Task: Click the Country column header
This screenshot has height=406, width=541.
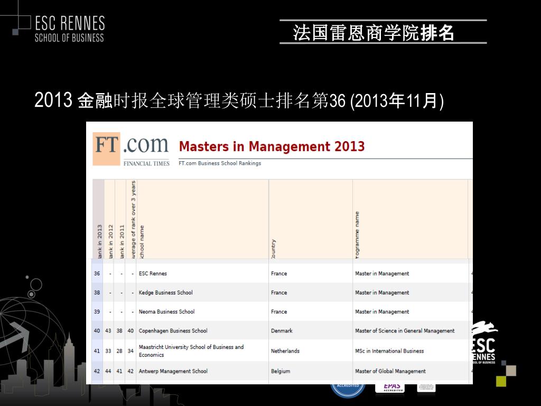Action: tap(273, 249)
